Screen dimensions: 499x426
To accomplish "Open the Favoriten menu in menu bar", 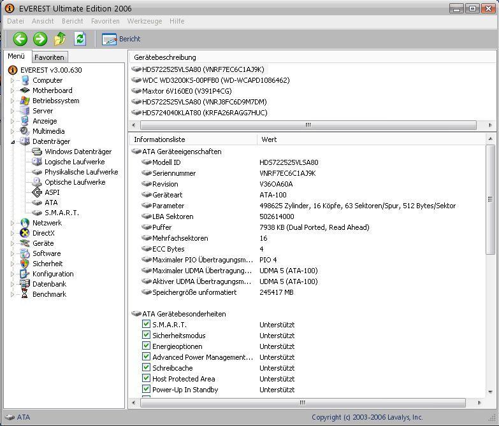I will [105, 21].
